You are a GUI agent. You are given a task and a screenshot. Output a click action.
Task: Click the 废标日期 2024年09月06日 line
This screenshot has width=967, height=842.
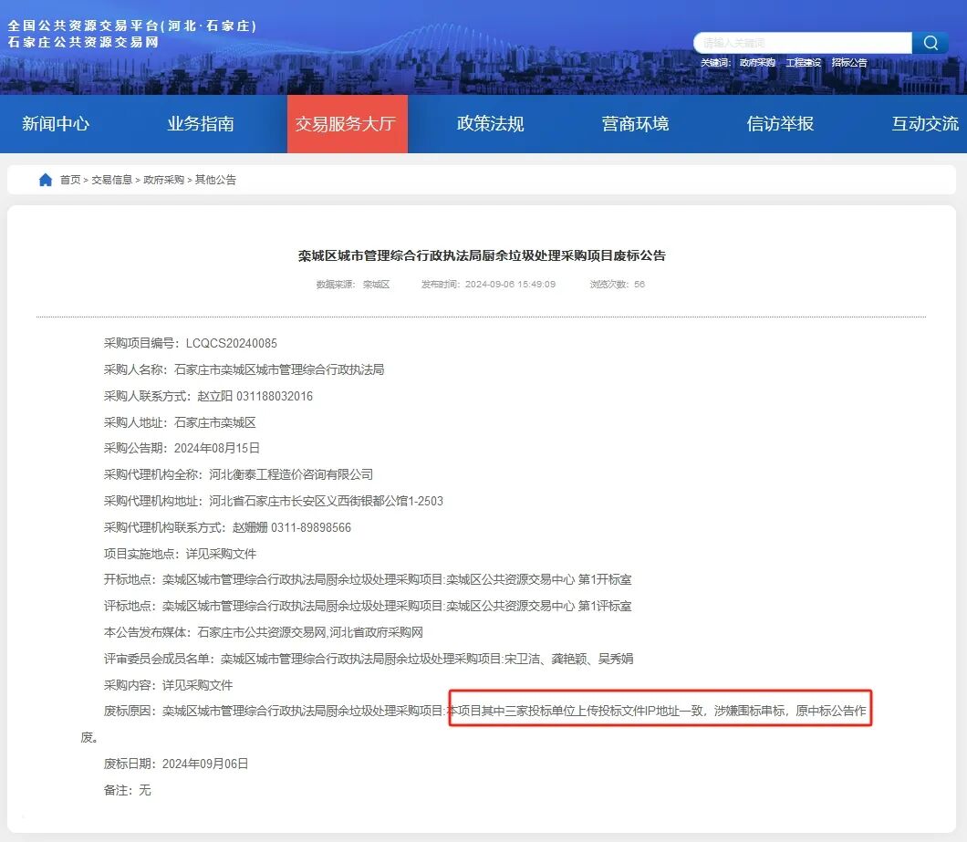(176, 764)
